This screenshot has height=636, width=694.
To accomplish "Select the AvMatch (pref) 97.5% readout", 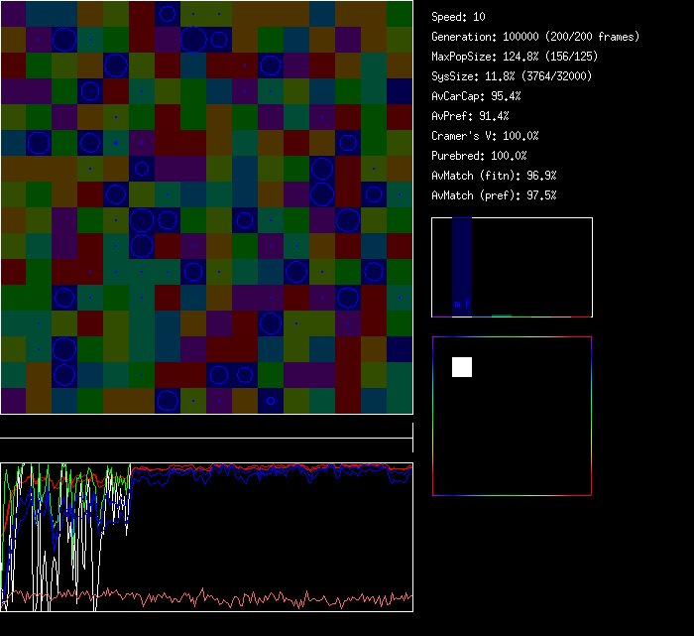I will 494,195.
